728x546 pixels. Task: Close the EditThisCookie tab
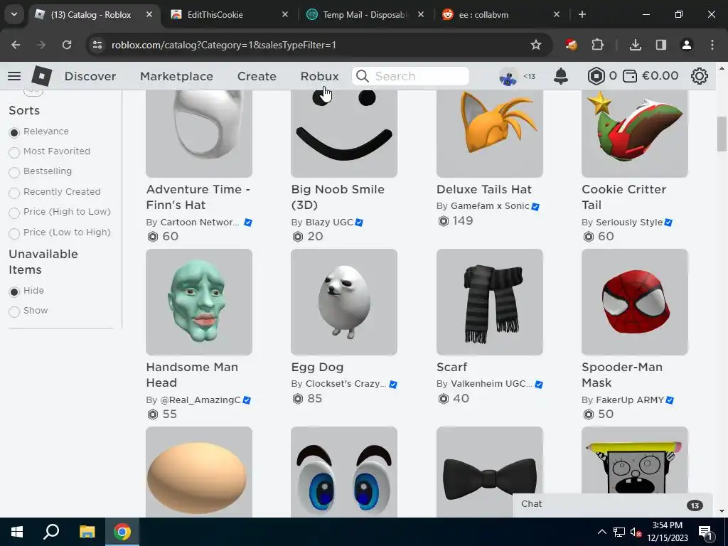[x=285, y=14]
